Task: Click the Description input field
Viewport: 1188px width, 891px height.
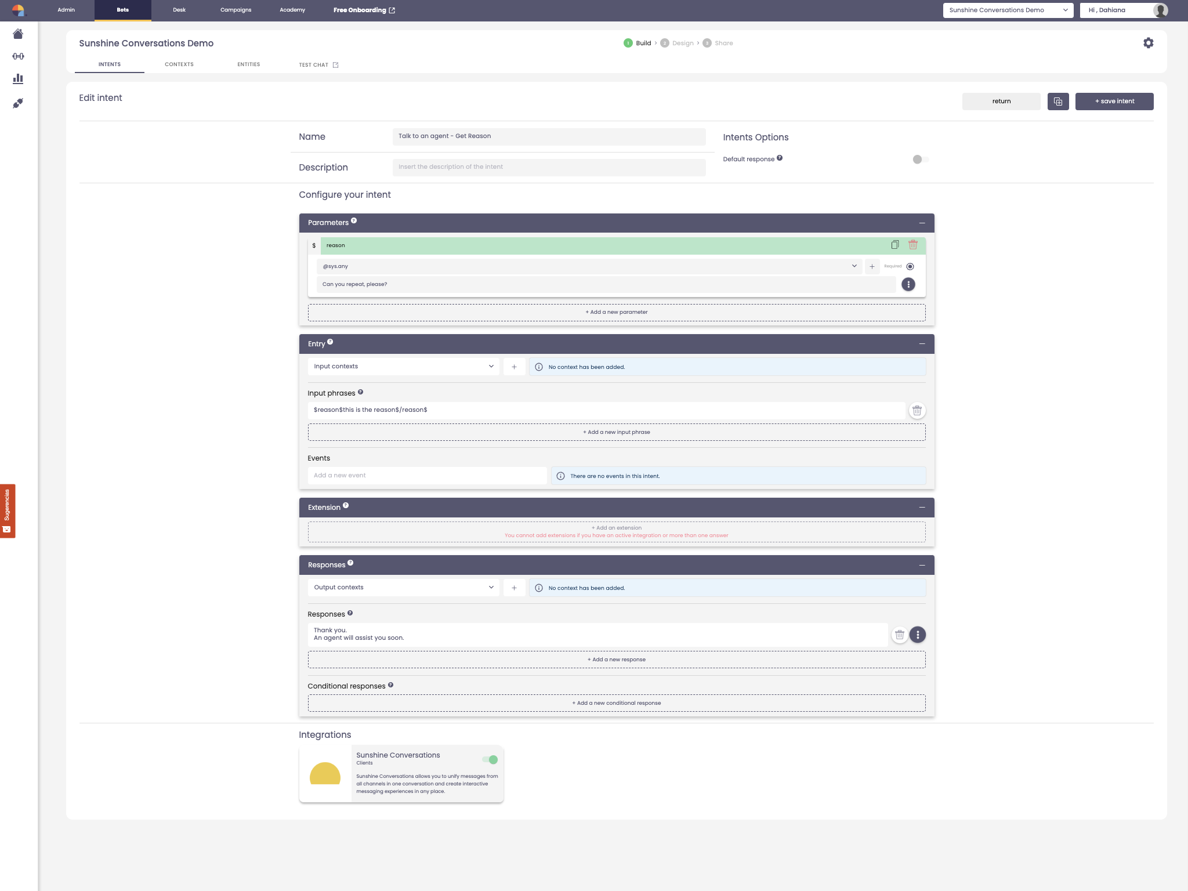Action: 549,167
